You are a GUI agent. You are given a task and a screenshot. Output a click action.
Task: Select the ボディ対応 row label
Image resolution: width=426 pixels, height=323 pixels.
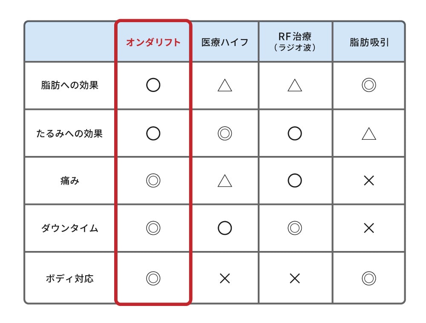click(x=70, y=279)
